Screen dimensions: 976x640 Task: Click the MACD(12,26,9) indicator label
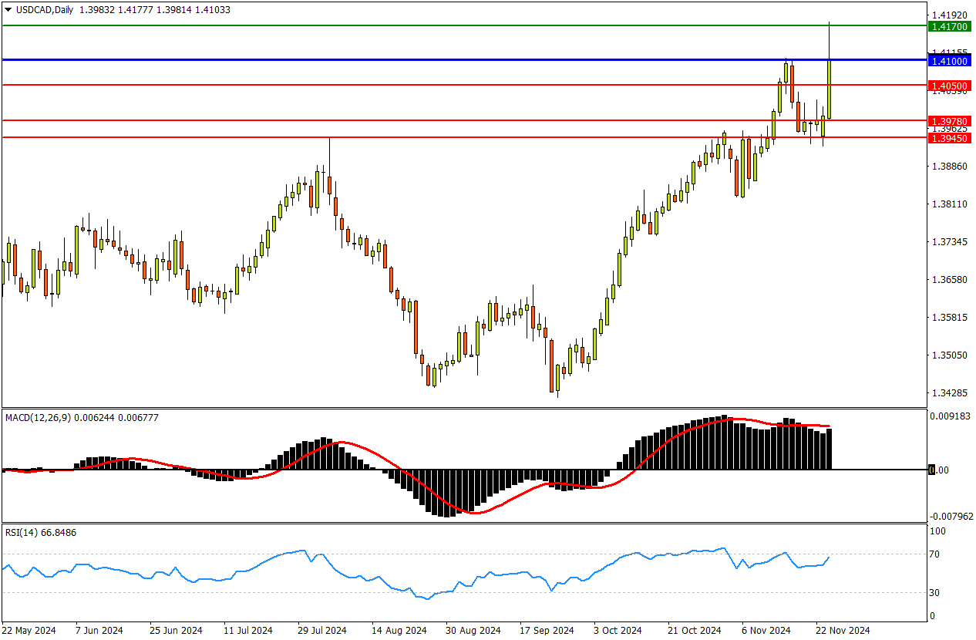click(39, 418)
